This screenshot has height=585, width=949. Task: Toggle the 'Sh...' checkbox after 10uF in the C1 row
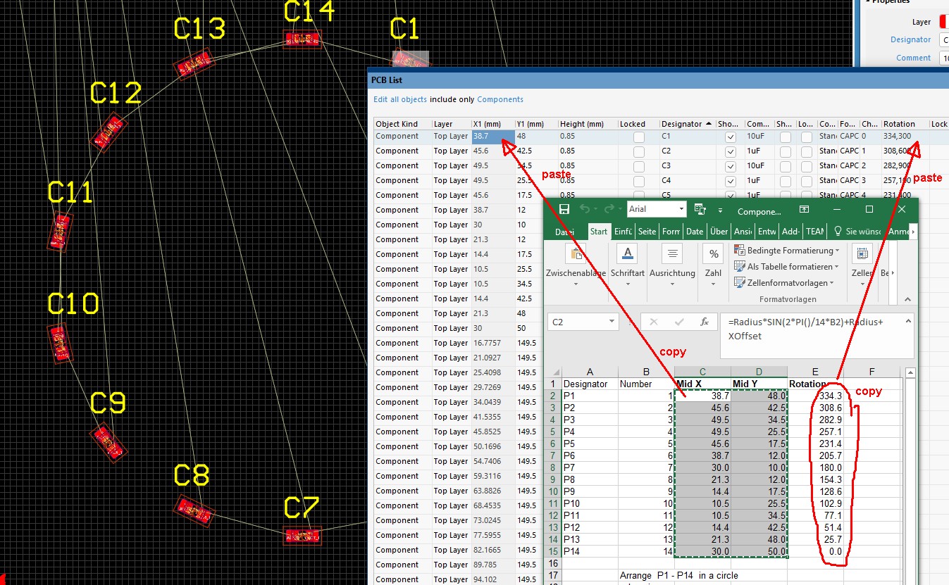(785, 137)
